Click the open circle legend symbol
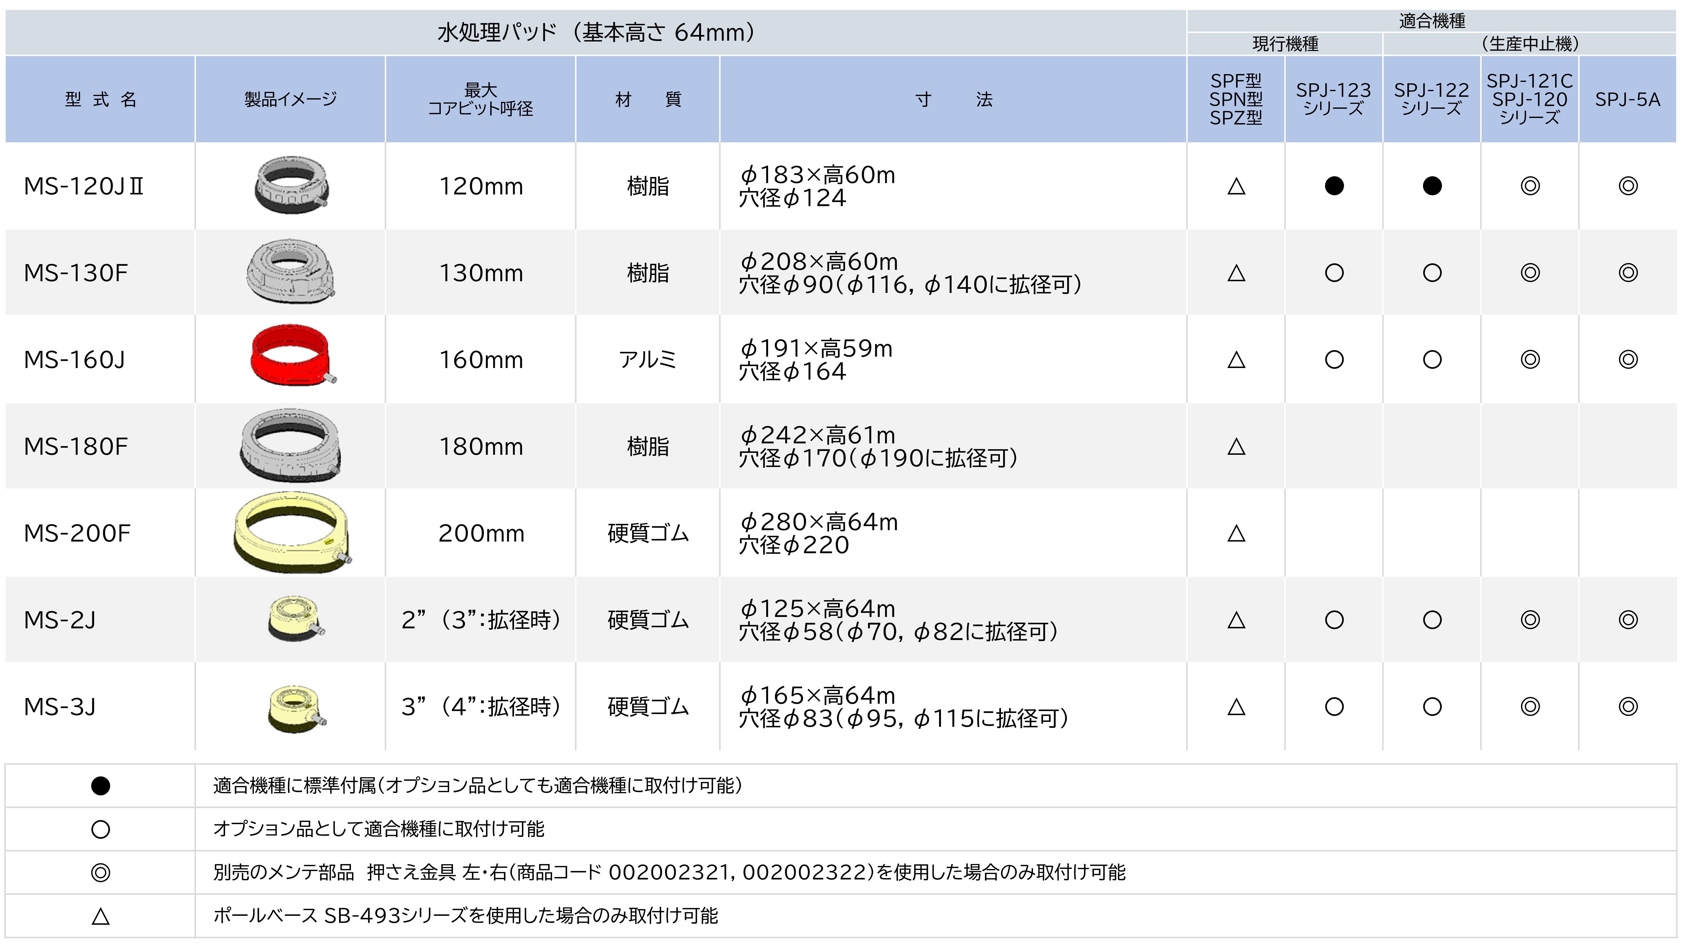The width and height of the screenshot is (1683, 944). (x=101, y=830)
